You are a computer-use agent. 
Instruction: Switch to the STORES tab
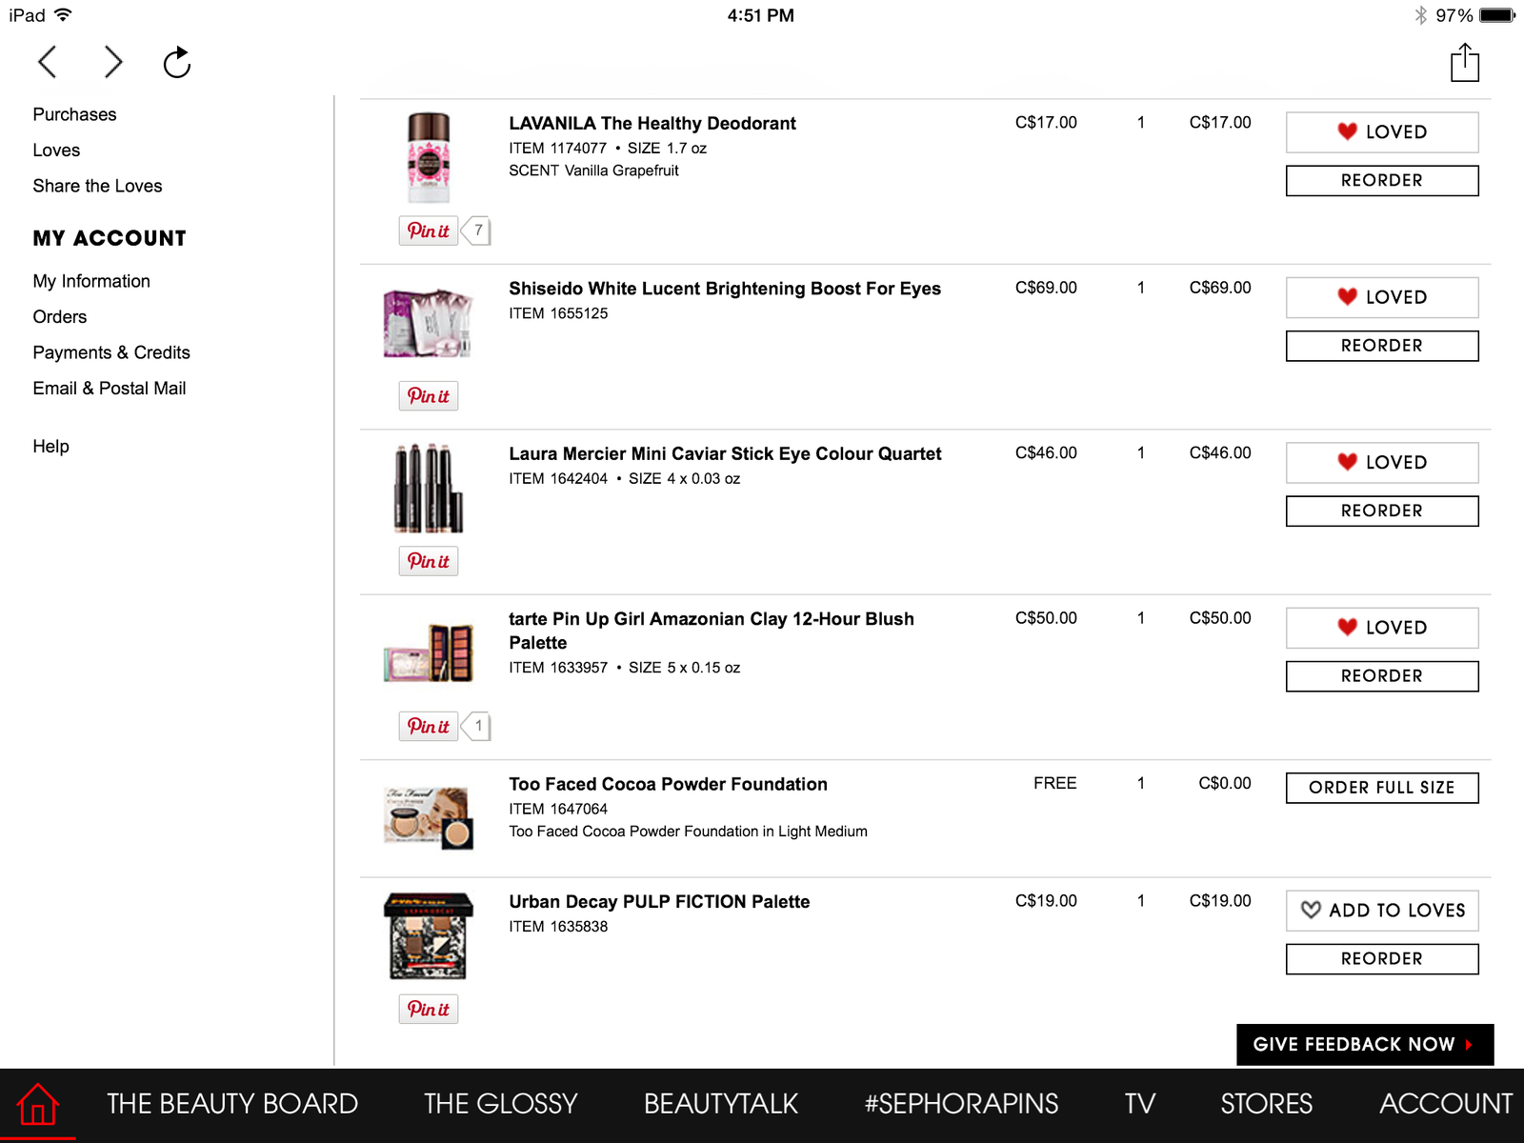[1267, 1104]
